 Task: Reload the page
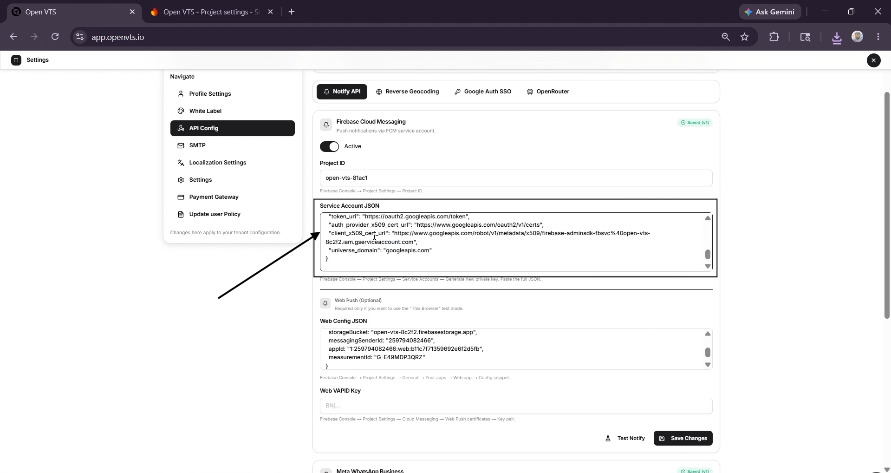55,37
